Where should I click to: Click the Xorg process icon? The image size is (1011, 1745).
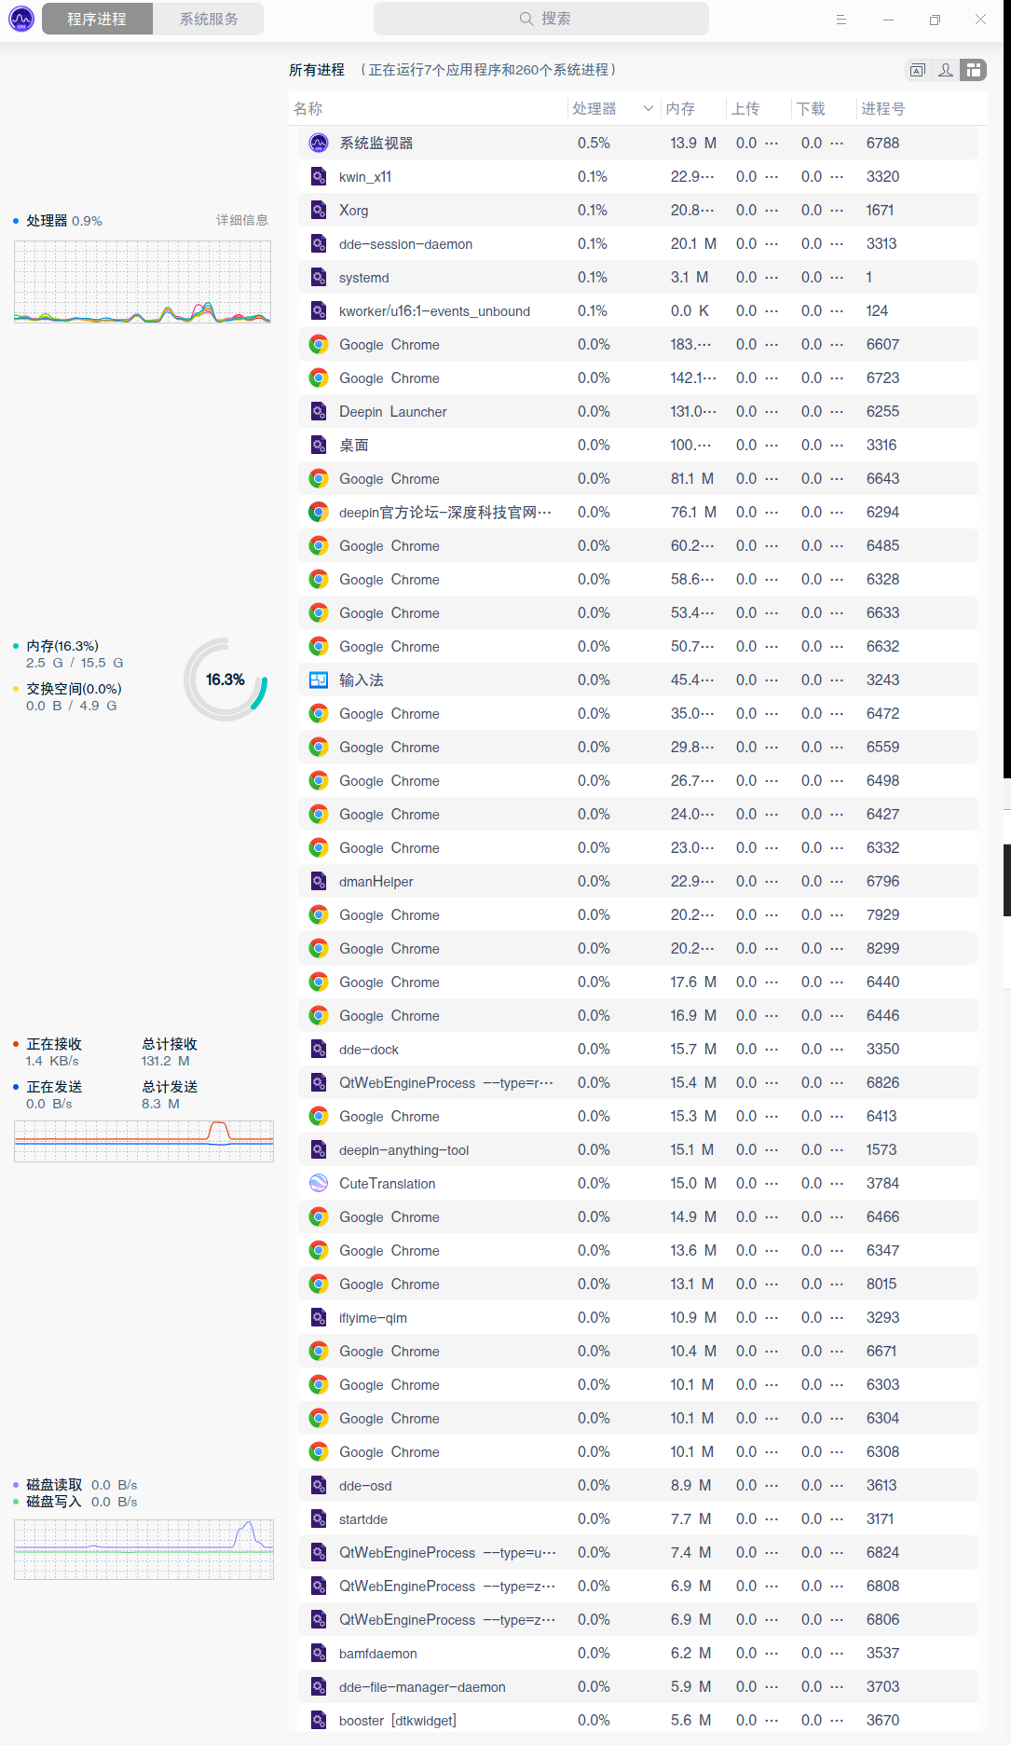pyautogui.click(x=319, y=210)
